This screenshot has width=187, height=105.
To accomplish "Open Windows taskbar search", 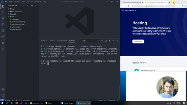I will coord(7,103).
